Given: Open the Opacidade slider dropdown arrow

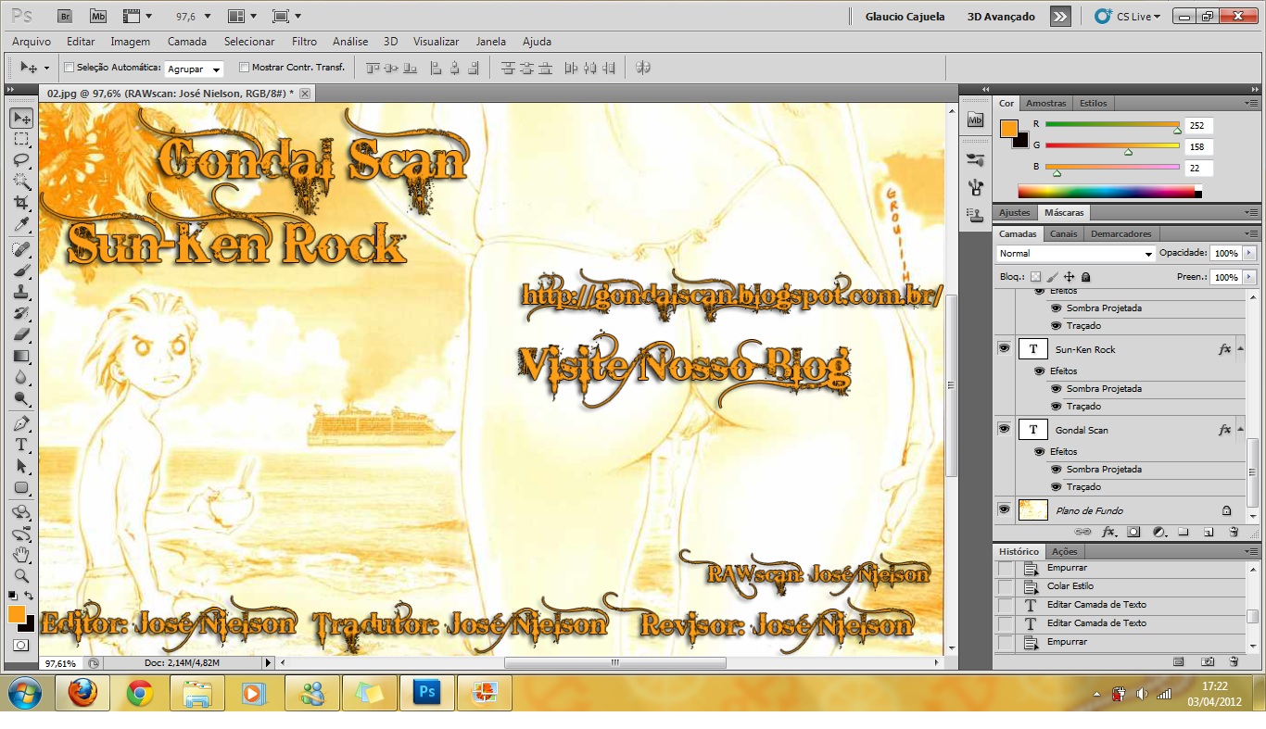Looking at the screenshot, I should click(x=1249, y=253).
